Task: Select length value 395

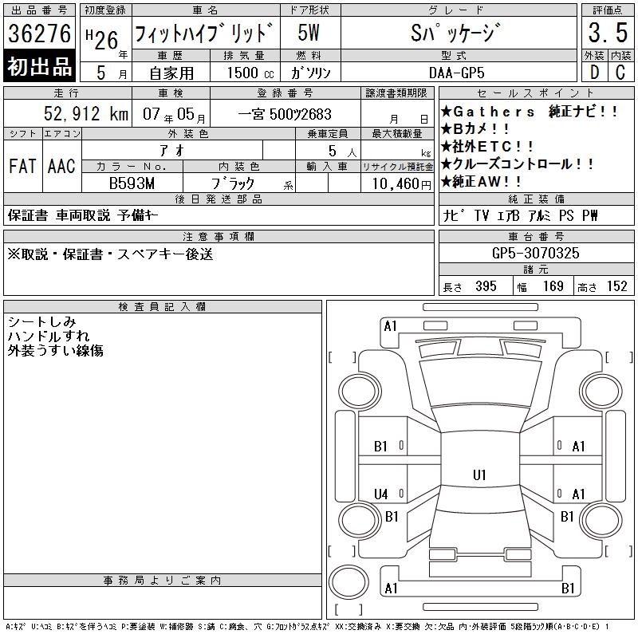Action: click(x=486, y=286)
